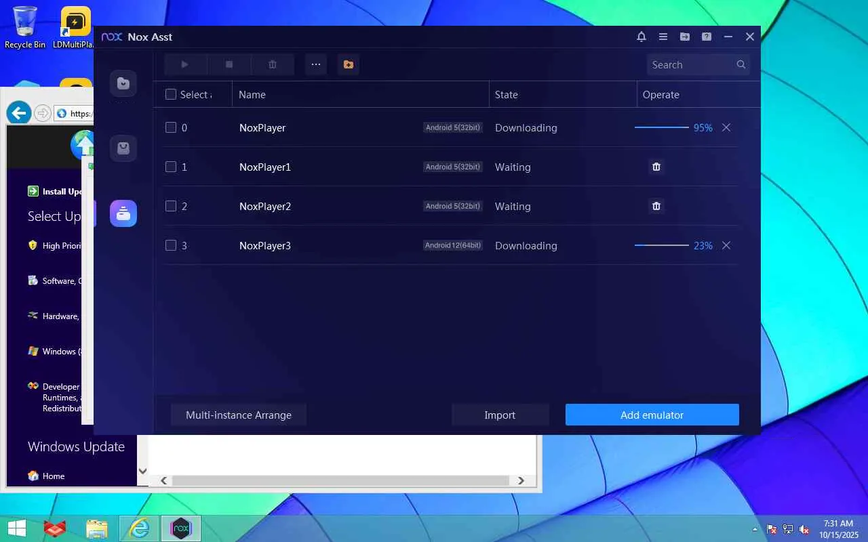Click NoxPlayer3's Downloading state text
868x542 pixels.
pyautogui.click(x=526, y=245)
